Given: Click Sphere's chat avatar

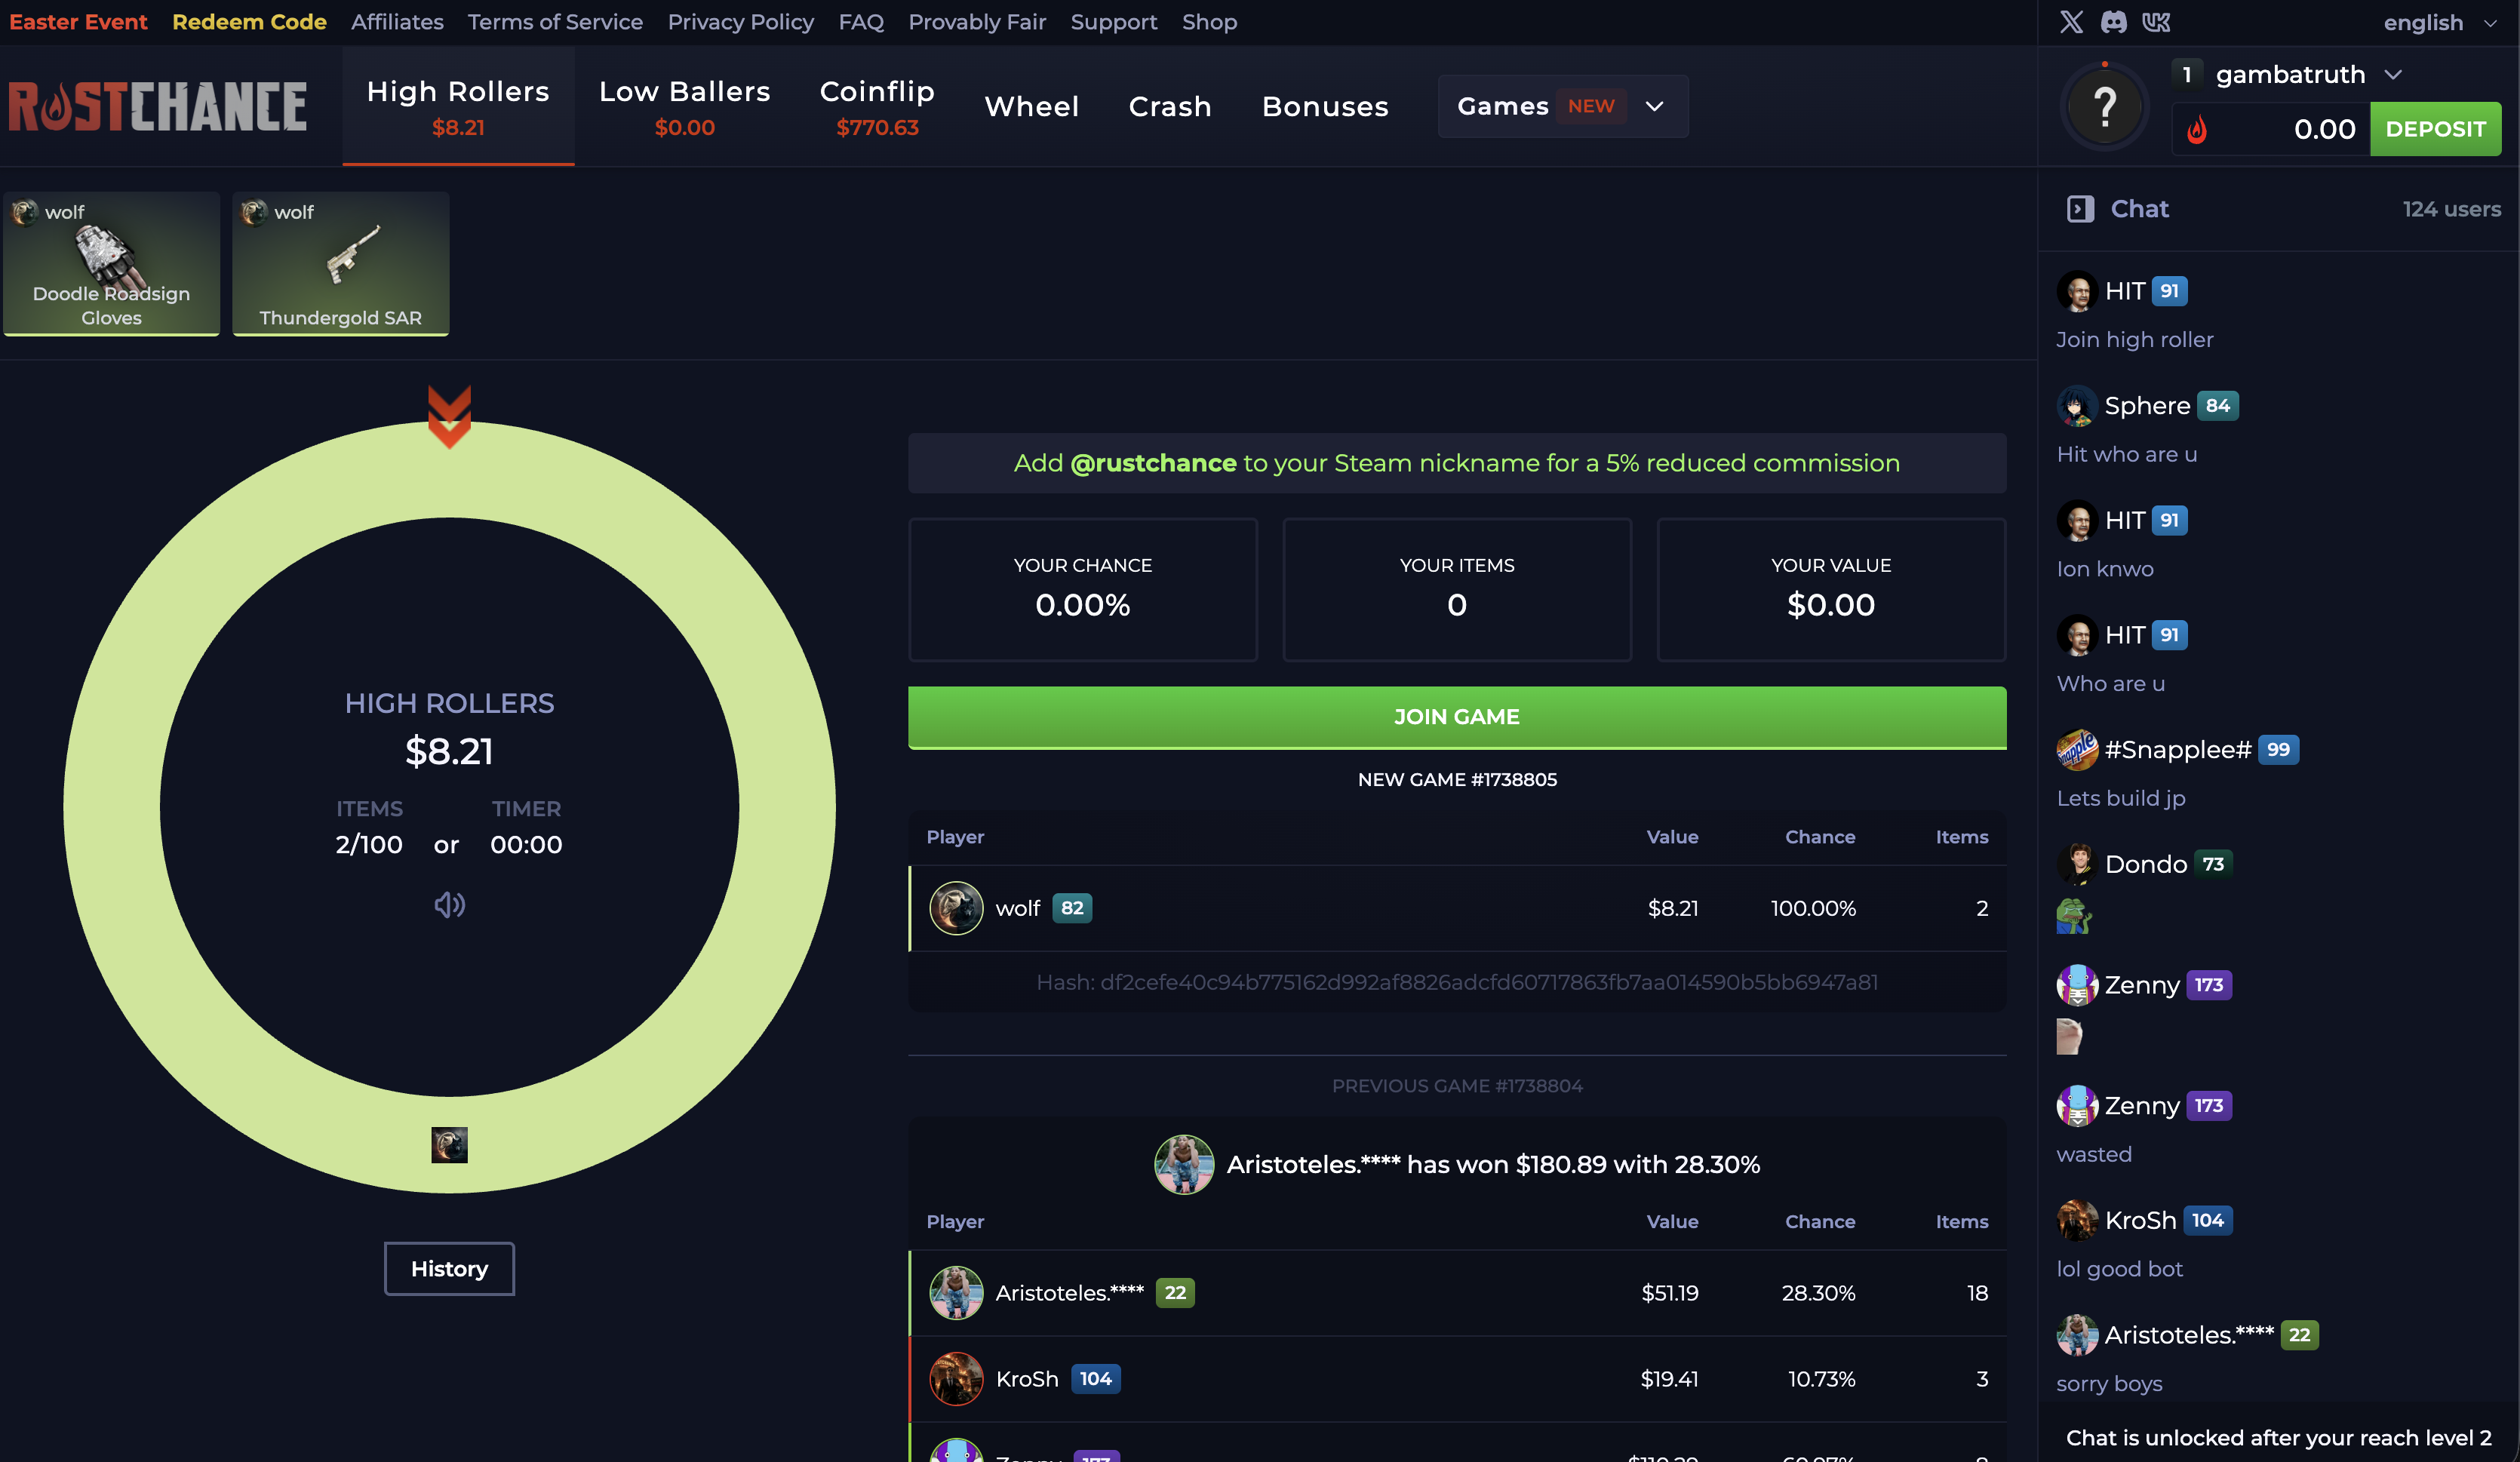Looking at the screenshot, I should coord(2077,406).
